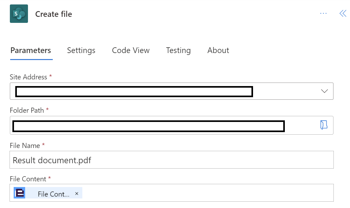Click the File Name field showing Result document.pdf
The height and width of the screenshot is (208, 350).
172,160
